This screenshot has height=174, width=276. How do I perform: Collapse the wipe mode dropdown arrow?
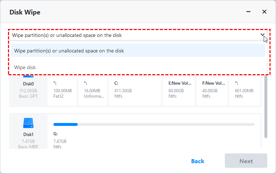pyautogui.click(x=263, y=35)
